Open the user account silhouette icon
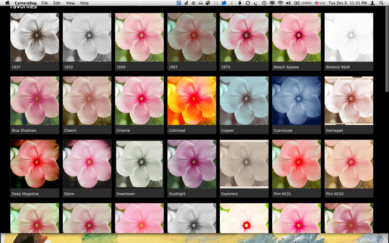The width and height of the screenshot is (389, 243). pos(372,3)
